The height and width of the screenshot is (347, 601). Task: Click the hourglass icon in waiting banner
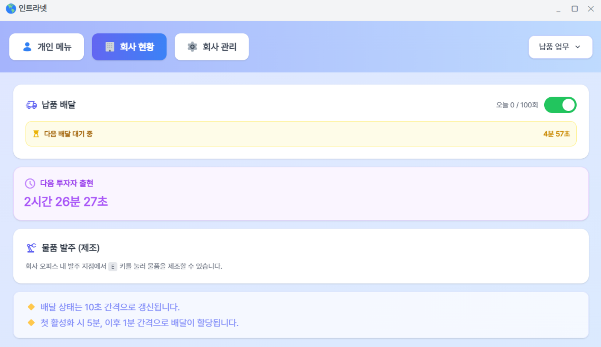click(36, 134)
